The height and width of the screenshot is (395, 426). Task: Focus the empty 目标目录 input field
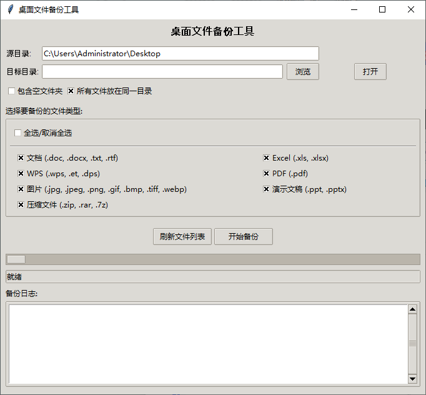point(162,72)
